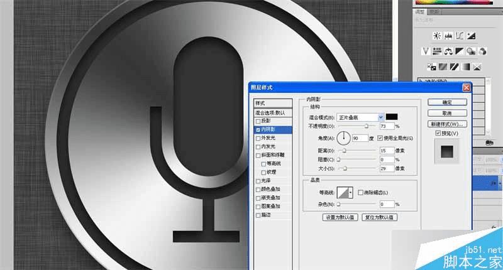The width and height of the screenshot is (503, 270).
Task: Switch to the 调整 panel tab
Action: point(420,12)
